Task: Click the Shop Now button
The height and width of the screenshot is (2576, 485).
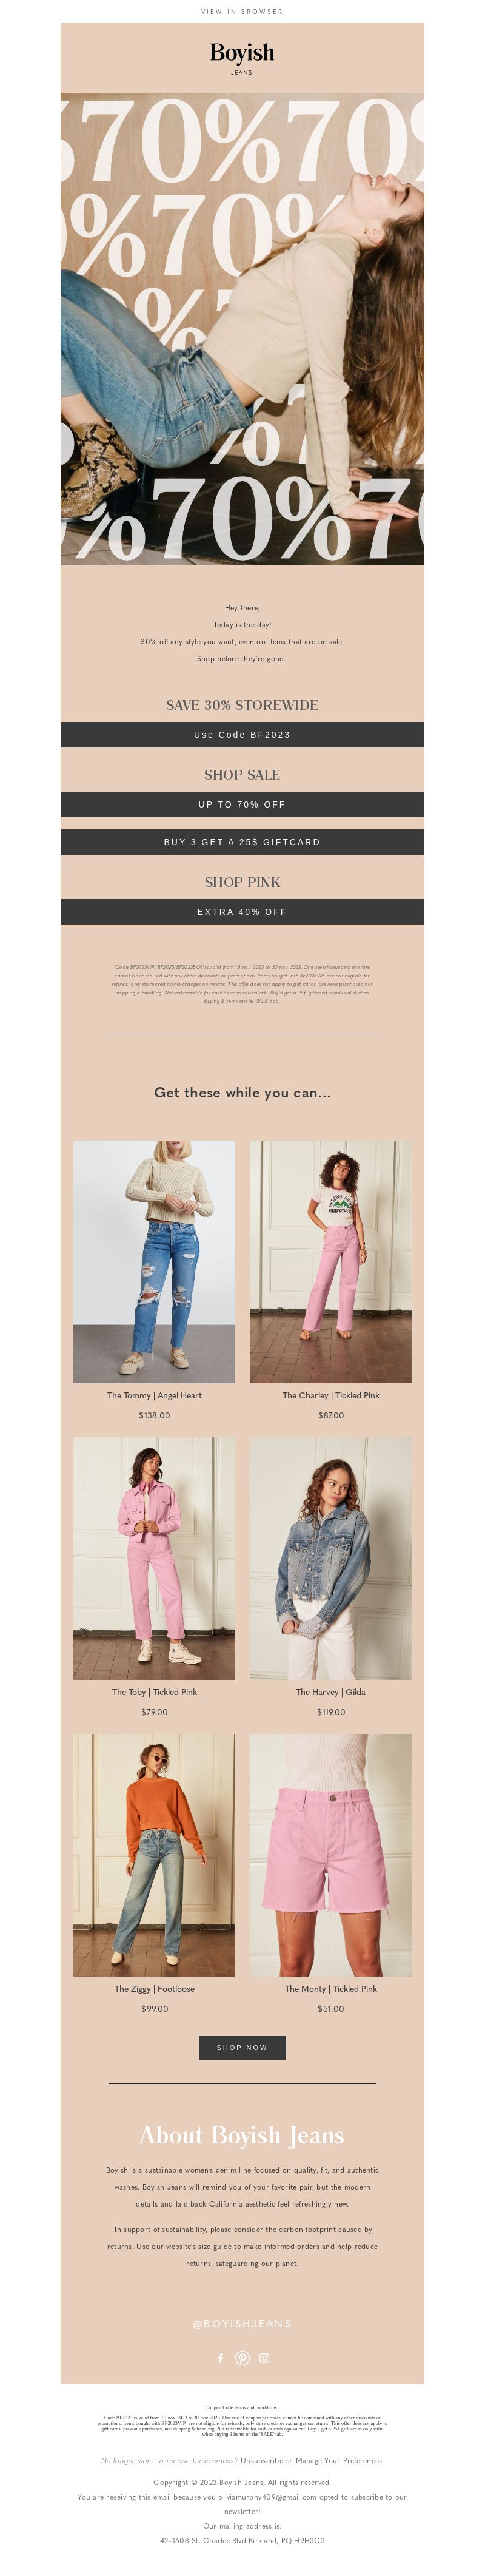Action: [242, 2047]
